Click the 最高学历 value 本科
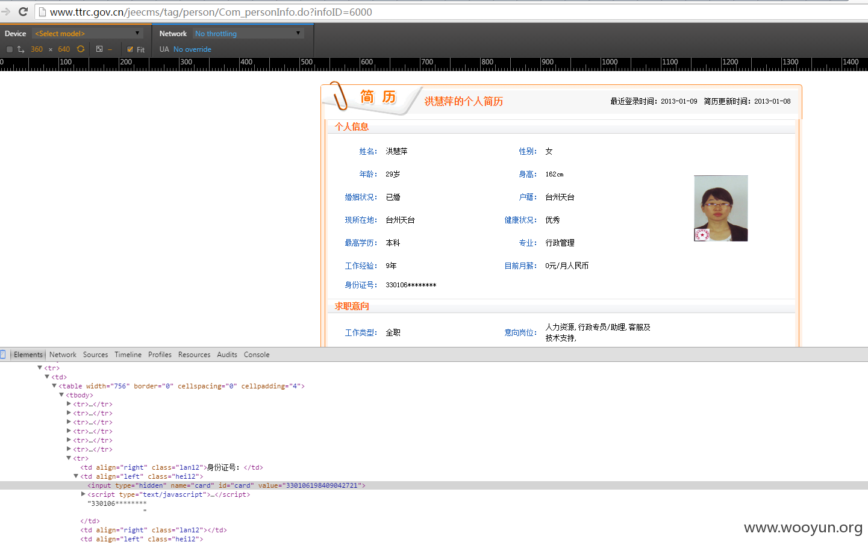 point(393,243)
